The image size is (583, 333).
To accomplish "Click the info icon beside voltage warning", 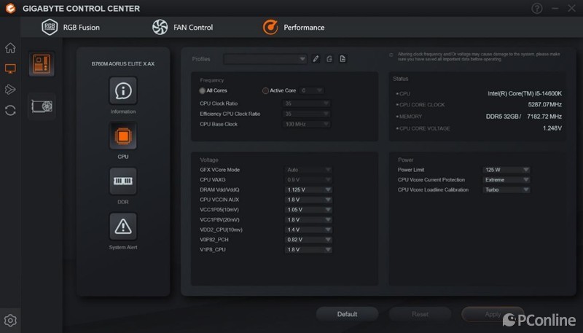I will click(391, 55).
